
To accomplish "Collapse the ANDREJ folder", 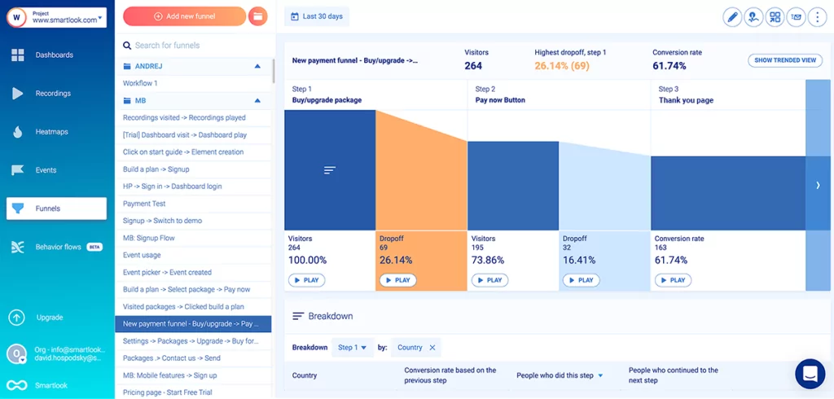I will tap(257, 66).
